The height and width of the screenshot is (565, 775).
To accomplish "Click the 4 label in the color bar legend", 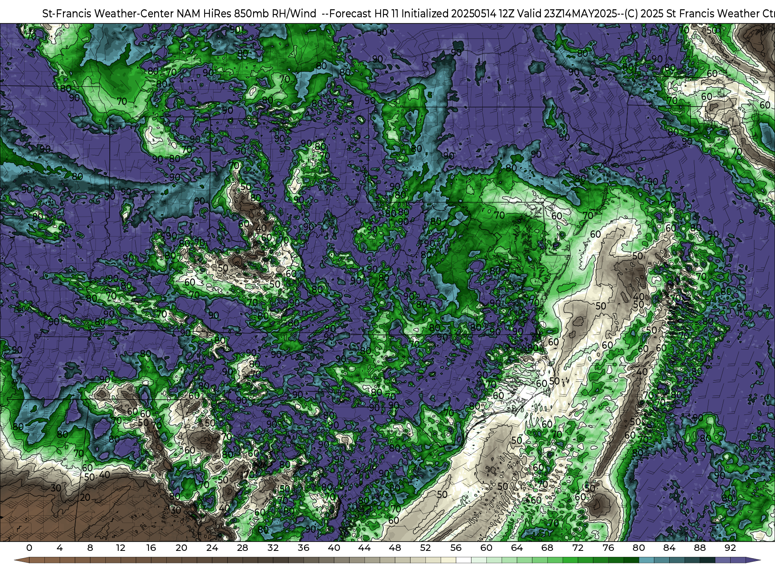I will coord(60,548).
